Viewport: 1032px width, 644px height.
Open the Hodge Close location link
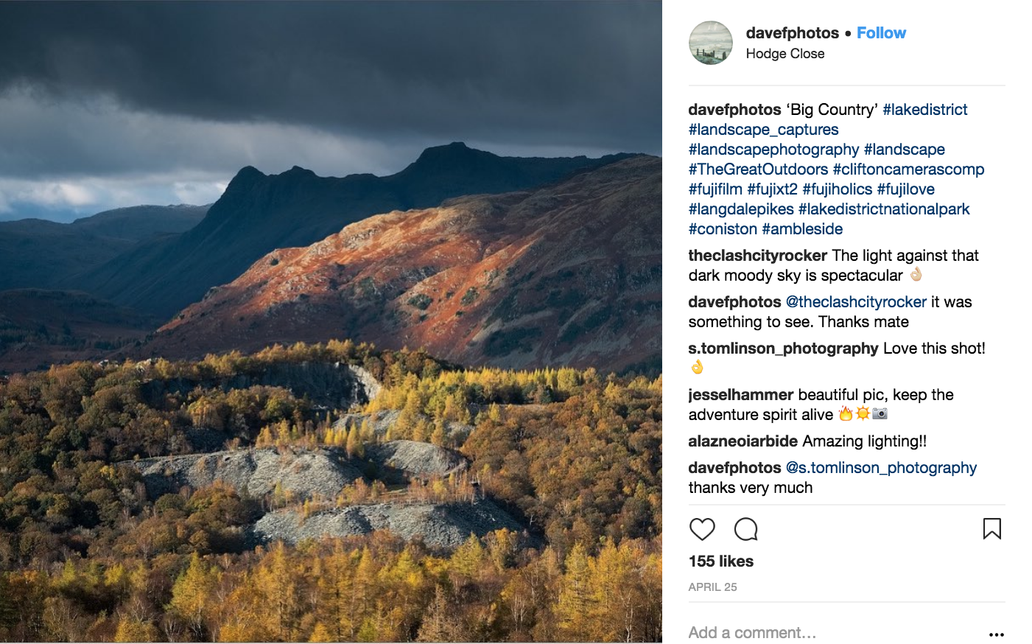(x=785, y=54)
